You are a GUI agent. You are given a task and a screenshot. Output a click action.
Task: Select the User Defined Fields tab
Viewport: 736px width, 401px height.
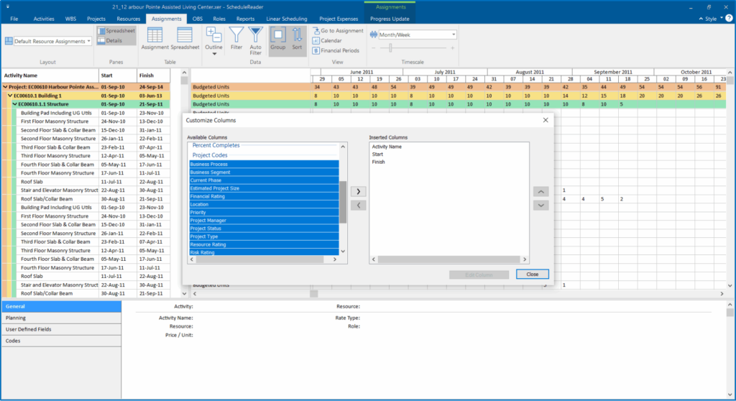click(61, 329)
